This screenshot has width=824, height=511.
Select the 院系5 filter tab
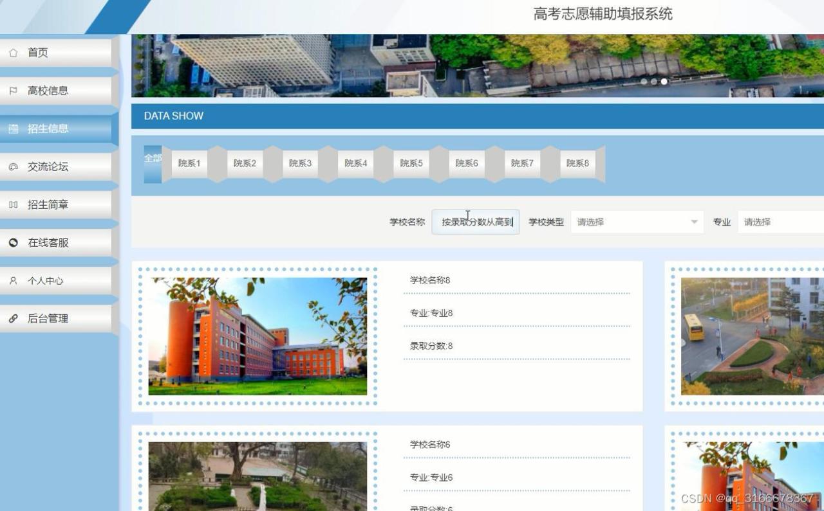411,163
